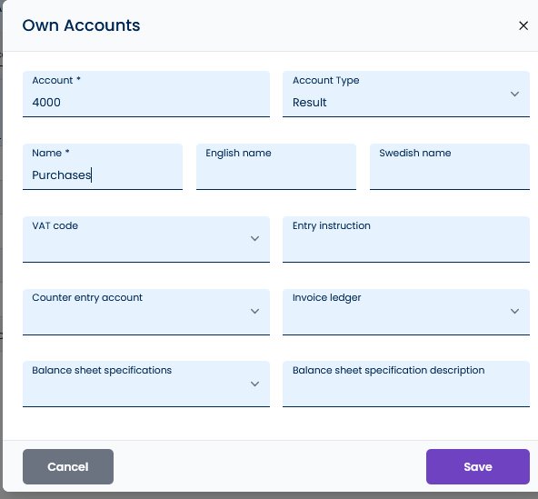
Task: Click into the Entry instruction field
Action: click(406, 240)
